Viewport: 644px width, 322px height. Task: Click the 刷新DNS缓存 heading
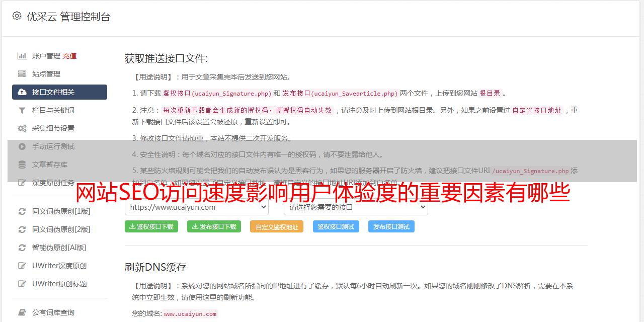click(155, 267)
